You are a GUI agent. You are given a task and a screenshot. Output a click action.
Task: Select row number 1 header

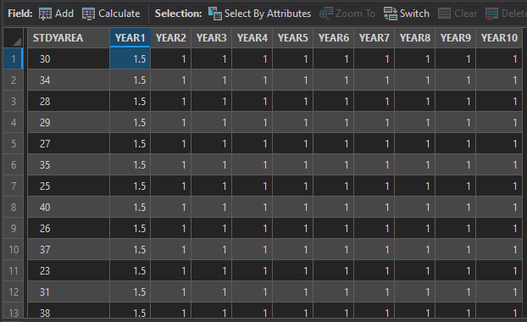13,58
